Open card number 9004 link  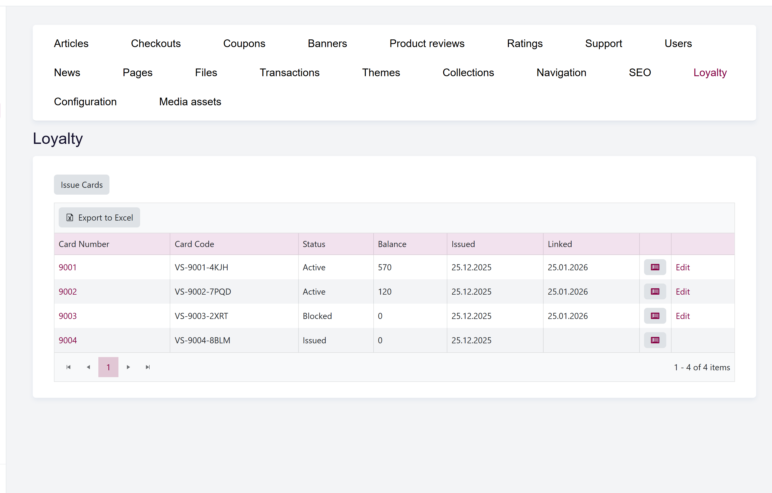coord(68,340)
